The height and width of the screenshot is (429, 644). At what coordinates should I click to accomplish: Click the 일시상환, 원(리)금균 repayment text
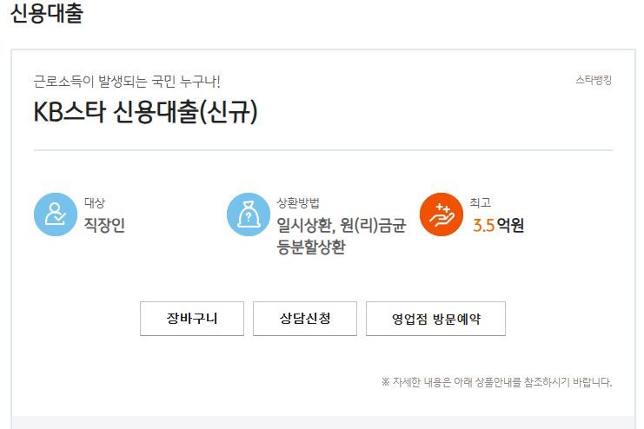(341, 227)
